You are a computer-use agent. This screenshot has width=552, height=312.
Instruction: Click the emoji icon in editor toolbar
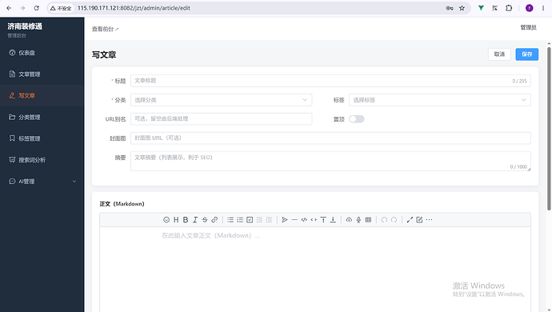coord(166,220)
